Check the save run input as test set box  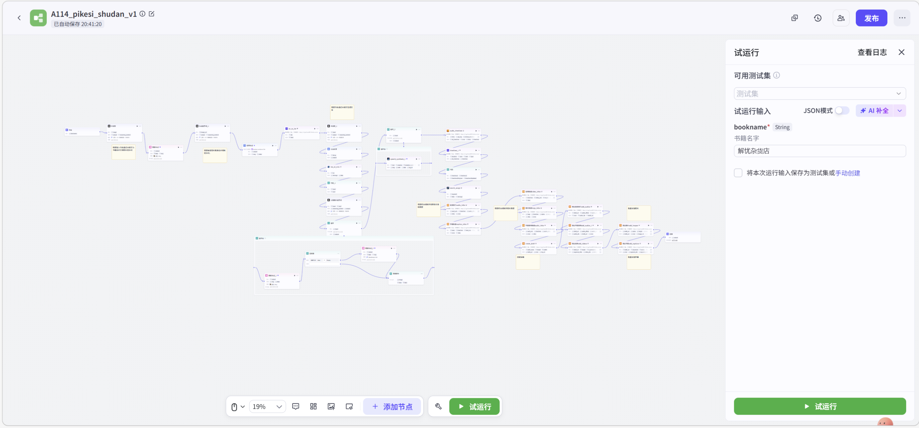coord(738,173)
